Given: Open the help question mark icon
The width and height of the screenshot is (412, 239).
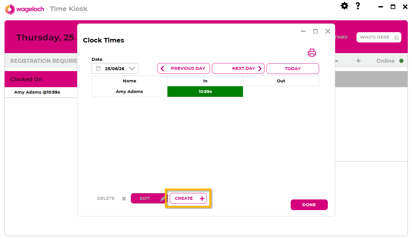Looking at the screenshot, I should coord(358,6).
